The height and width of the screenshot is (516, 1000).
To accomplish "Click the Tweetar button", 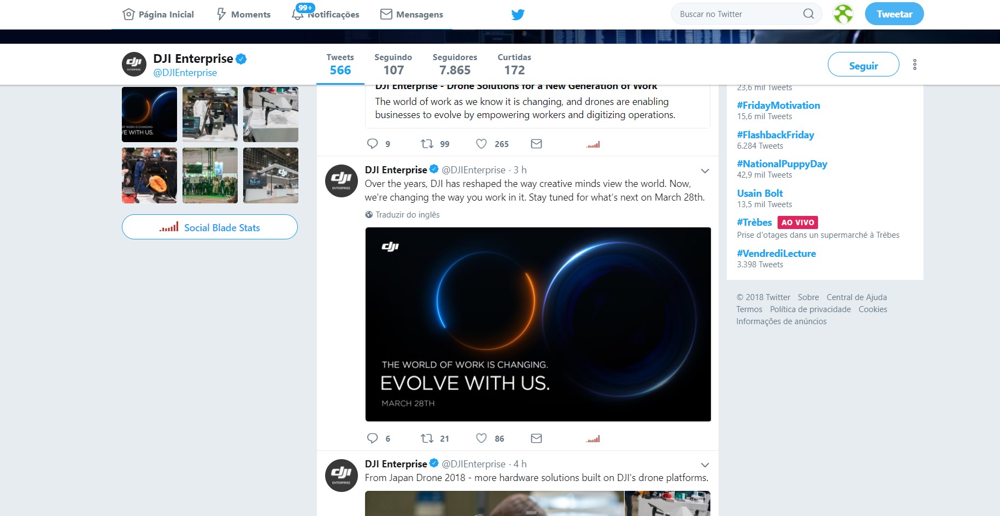I will point(894,14).
